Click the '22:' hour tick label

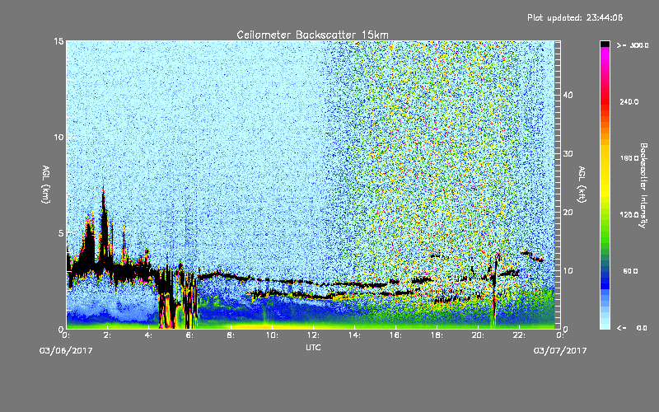pyautogui.click(x=519, y=335)
